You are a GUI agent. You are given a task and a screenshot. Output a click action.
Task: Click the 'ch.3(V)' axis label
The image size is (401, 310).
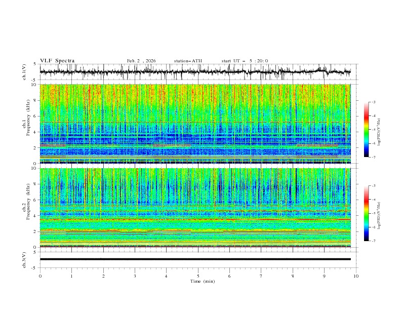point(24,260)
